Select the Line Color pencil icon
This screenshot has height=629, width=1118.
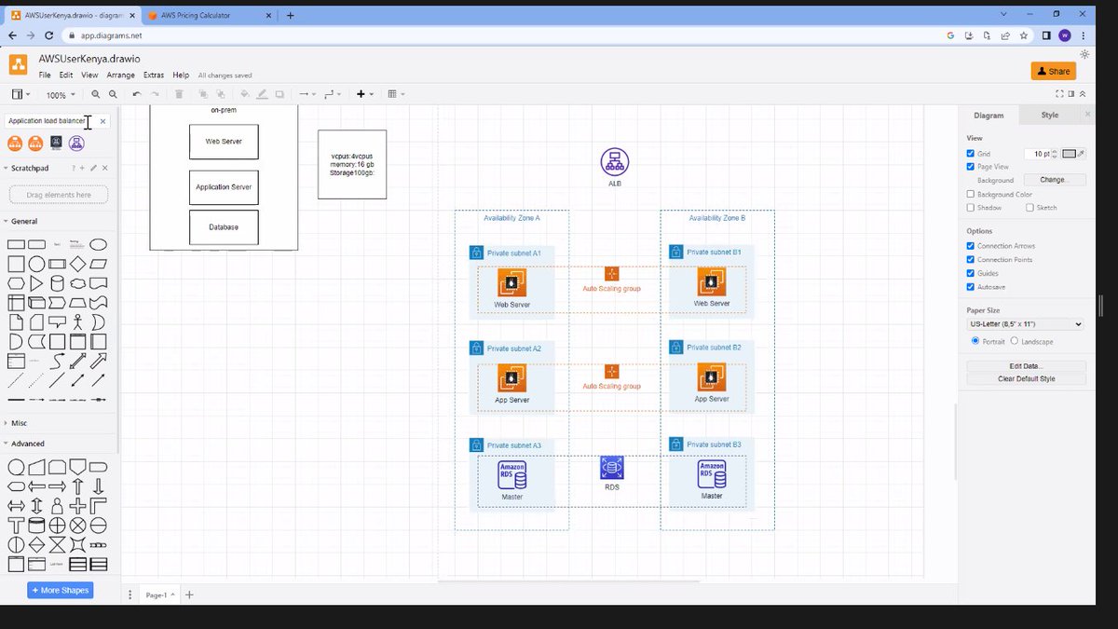(x=263, y=94)
